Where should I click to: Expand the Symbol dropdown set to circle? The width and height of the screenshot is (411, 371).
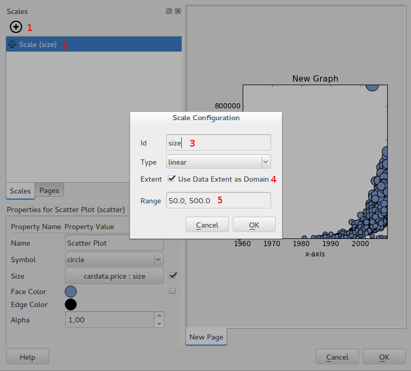(x=114, y=260)
